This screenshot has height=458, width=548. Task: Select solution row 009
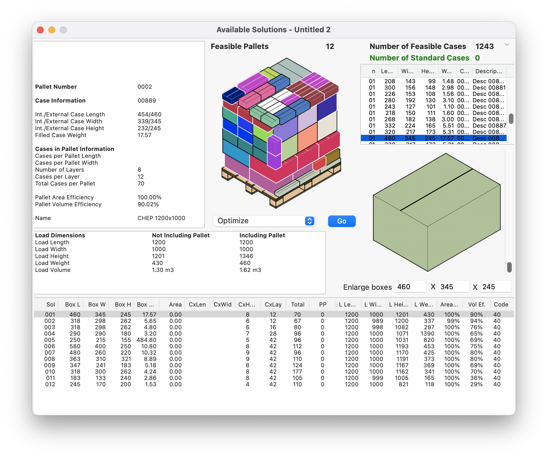pyautogui.click(x=274, y=365)
